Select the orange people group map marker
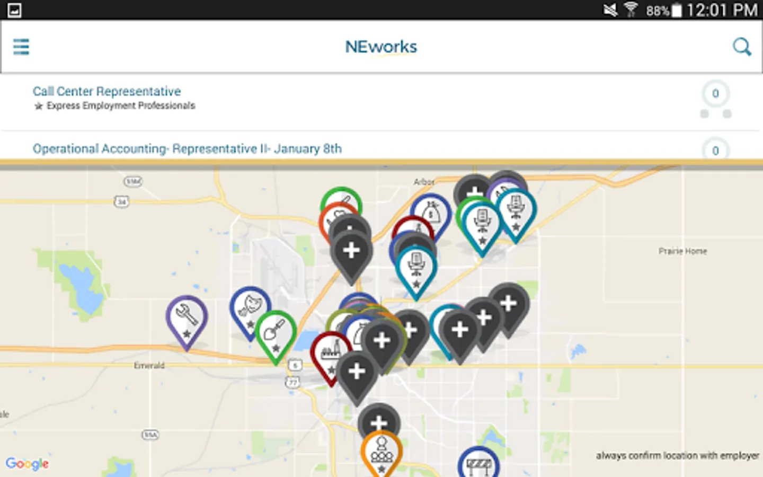 click(381, 453)
